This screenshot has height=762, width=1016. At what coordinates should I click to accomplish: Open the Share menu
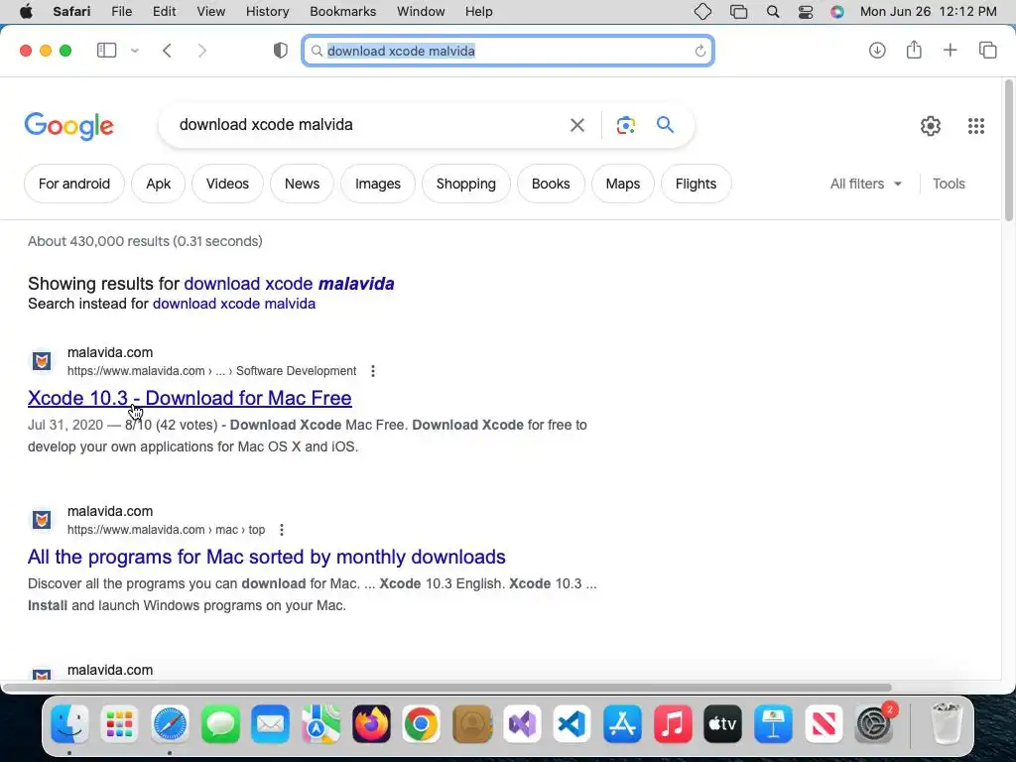(x=914, y=50)
